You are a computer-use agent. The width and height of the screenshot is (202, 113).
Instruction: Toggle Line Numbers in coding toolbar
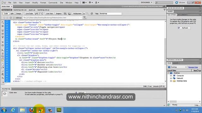[3, 50]
